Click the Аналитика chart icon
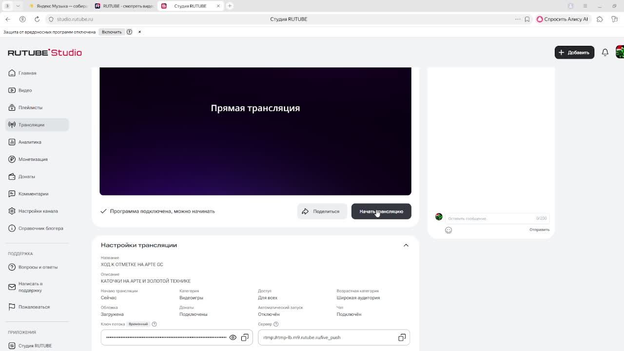The height and width of the screenshot is (351, 624). click(x=12, y=142)
